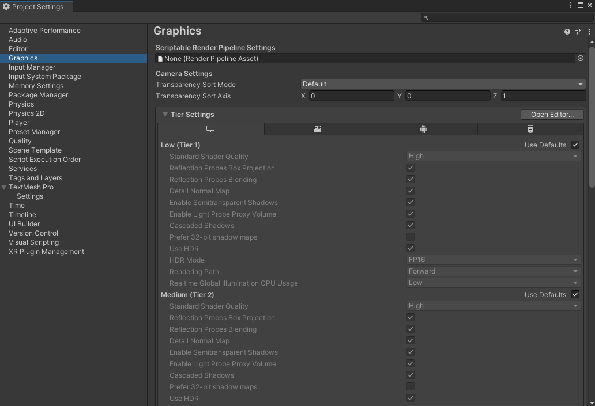Collapse the TextMesh Pro tree item
595x406 pixels.
pyautogui.click(x=4, y=187)
